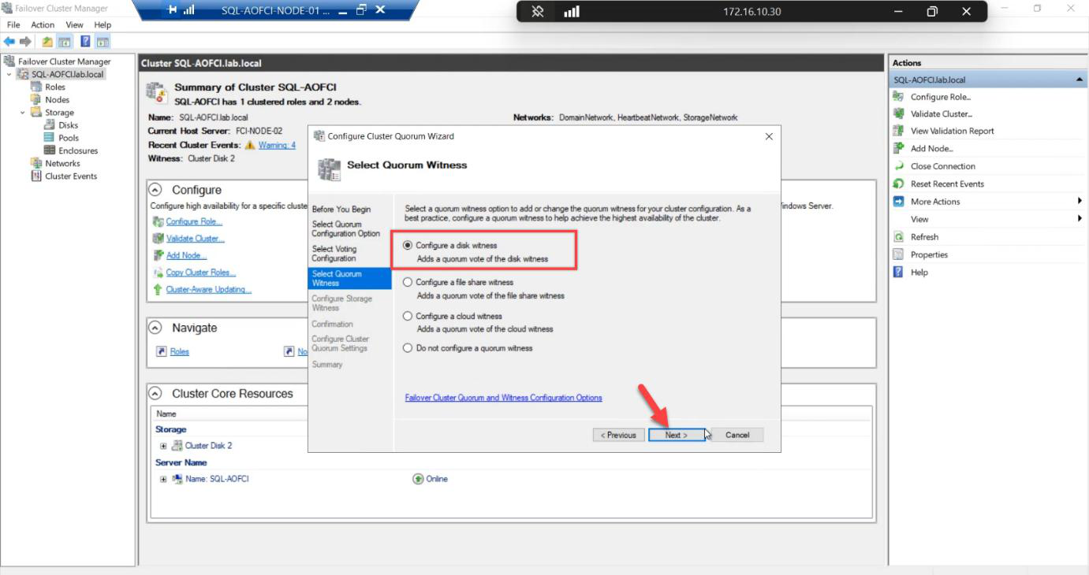Screen dimensions: 1089x575
Task: Close the Configure Cluster Quorum Wizard dialog
Action: (x=769, y=136)
